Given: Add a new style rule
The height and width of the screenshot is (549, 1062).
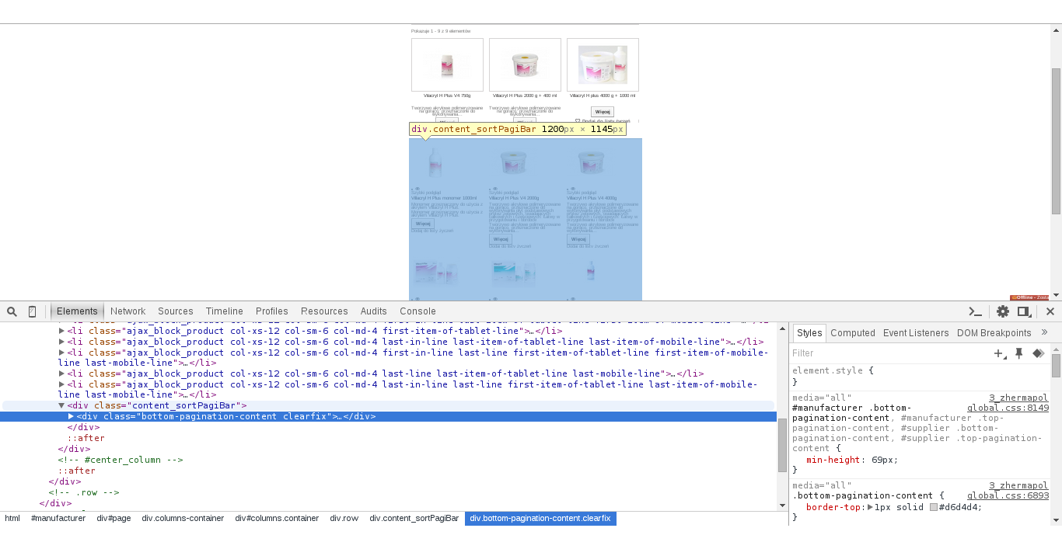Looking at the screenshot, I should coord(1000,353).
